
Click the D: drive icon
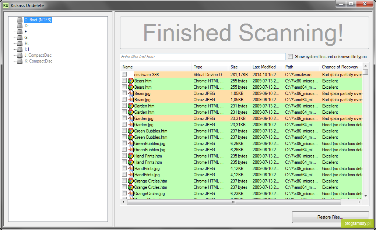[x=20, y=26]
